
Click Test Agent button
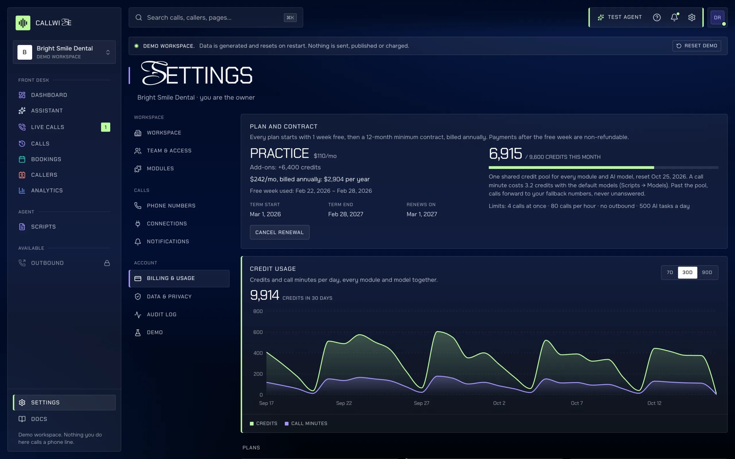point(620,17)
